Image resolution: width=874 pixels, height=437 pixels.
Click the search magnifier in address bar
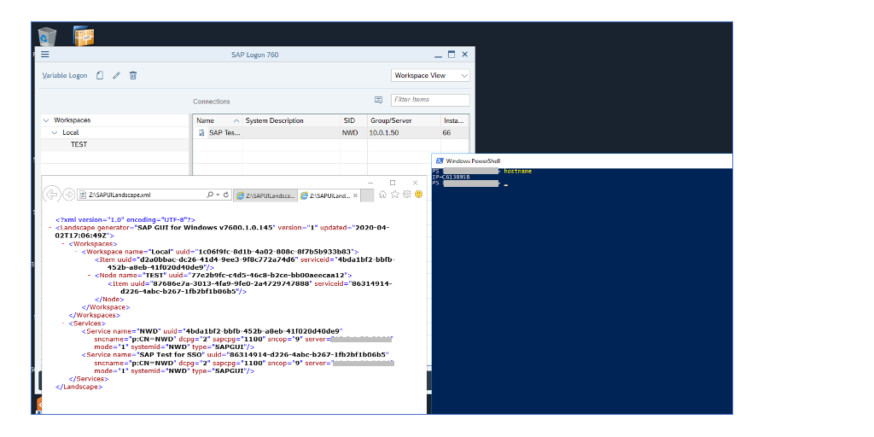click(210, 195)
